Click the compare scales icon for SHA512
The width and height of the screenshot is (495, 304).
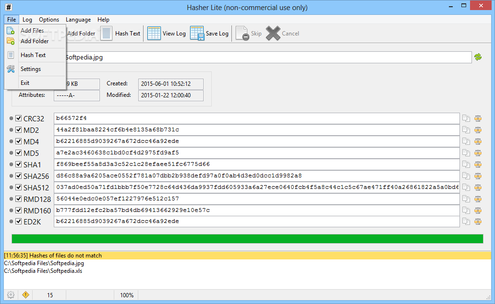tap(478, 187)
